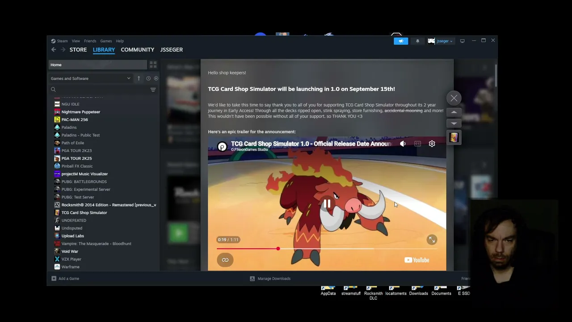Sort library list with the up arrow
572x322 pixels.
click(139, 78)
